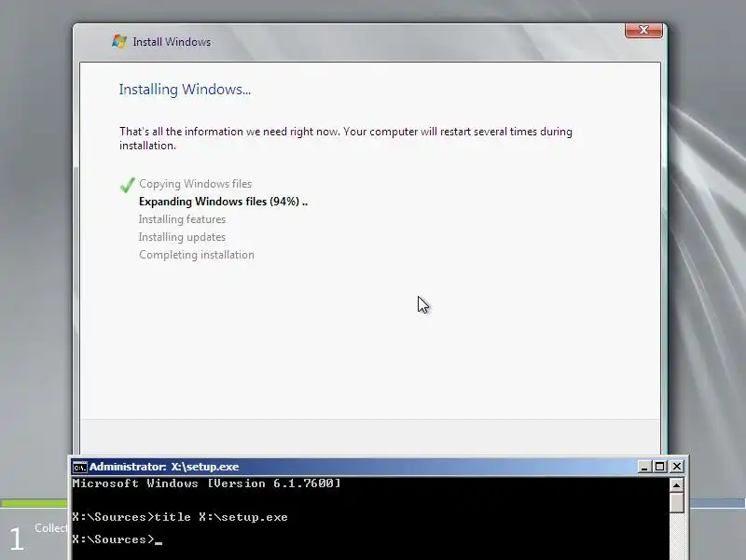This screenshot has width=746, height=560.
Task: Click the 'Completing installation' step
Action: coord(197,255)
